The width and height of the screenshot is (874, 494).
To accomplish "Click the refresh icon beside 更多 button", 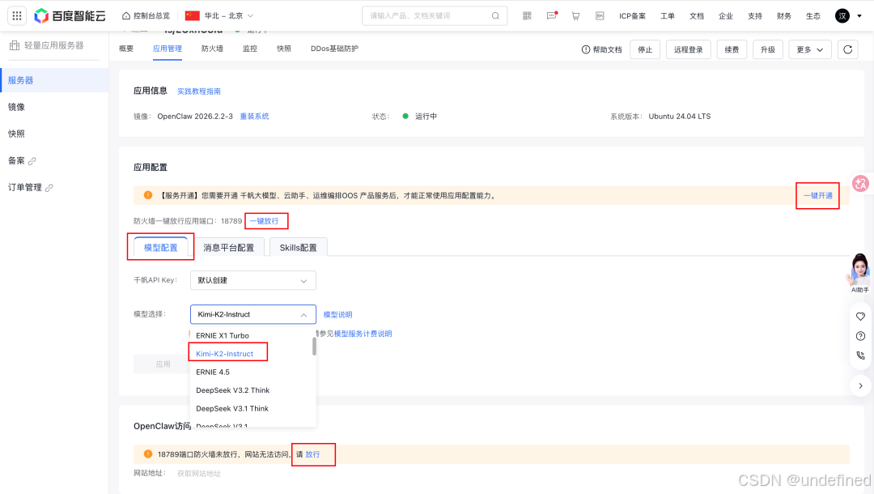I will click(x=847, y=49).
